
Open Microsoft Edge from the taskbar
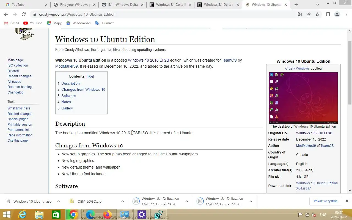[90, 215]
